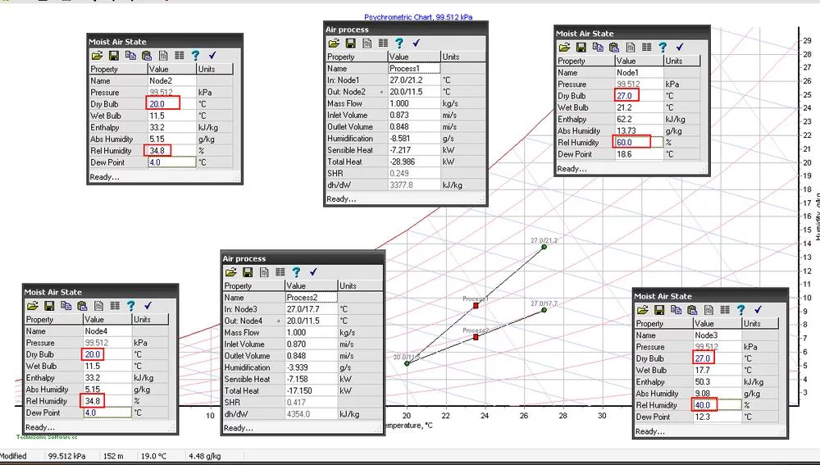Image resolution: width=820 pixels, height=465 pixels.
Task: Help question mark in Node2 panel toolbar
Action: (196, 55)
